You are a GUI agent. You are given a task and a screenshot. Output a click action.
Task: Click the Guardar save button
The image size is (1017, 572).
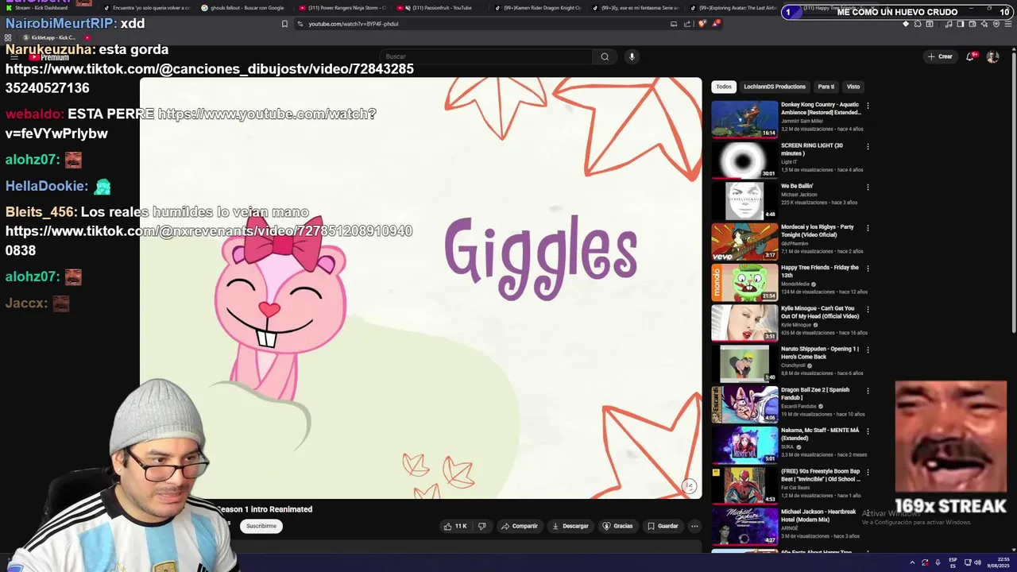pos(663,526)
